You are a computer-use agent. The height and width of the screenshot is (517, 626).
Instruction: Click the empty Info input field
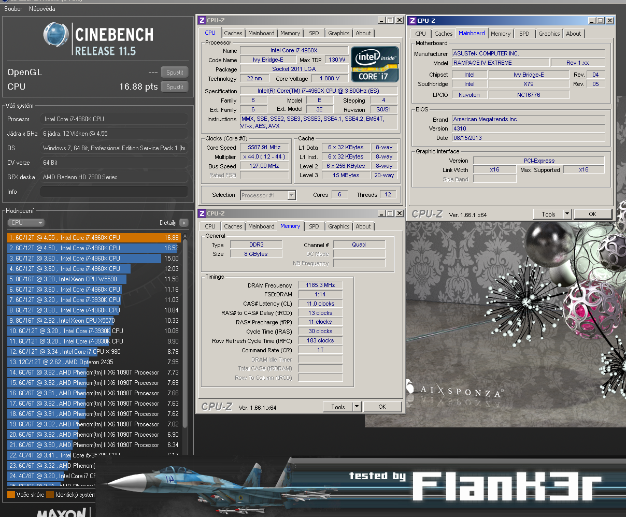114,192
